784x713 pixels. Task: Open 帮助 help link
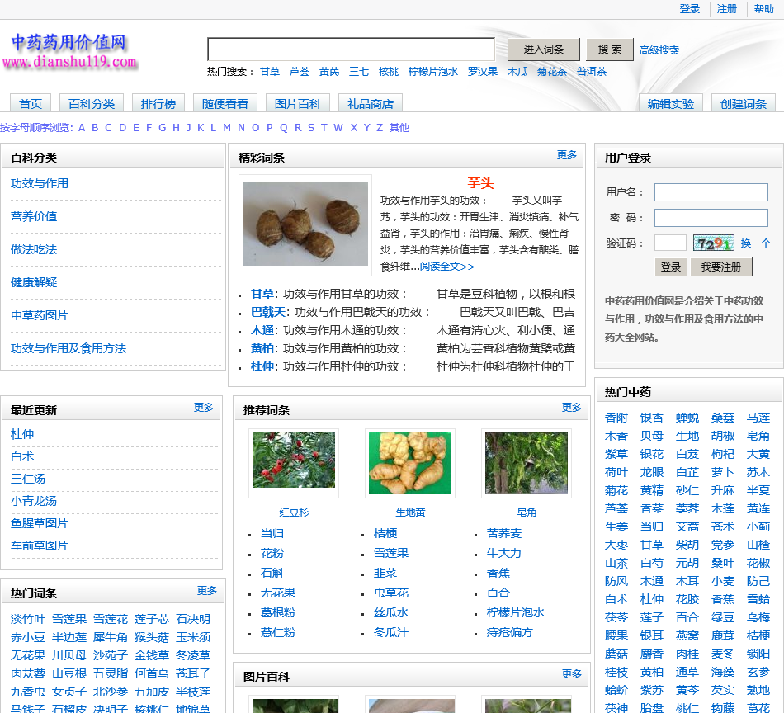tap(763, 9)
